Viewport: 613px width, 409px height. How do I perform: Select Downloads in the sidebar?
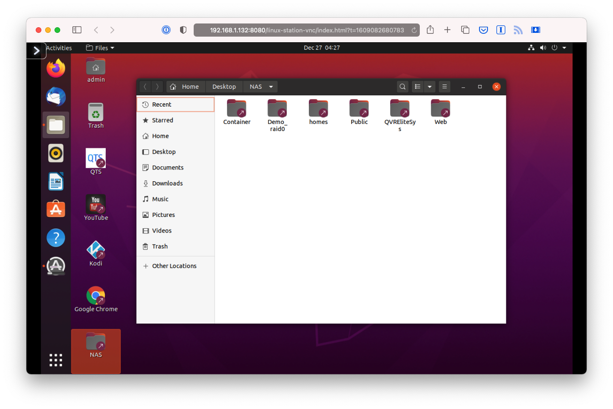[x=168, y=183]
